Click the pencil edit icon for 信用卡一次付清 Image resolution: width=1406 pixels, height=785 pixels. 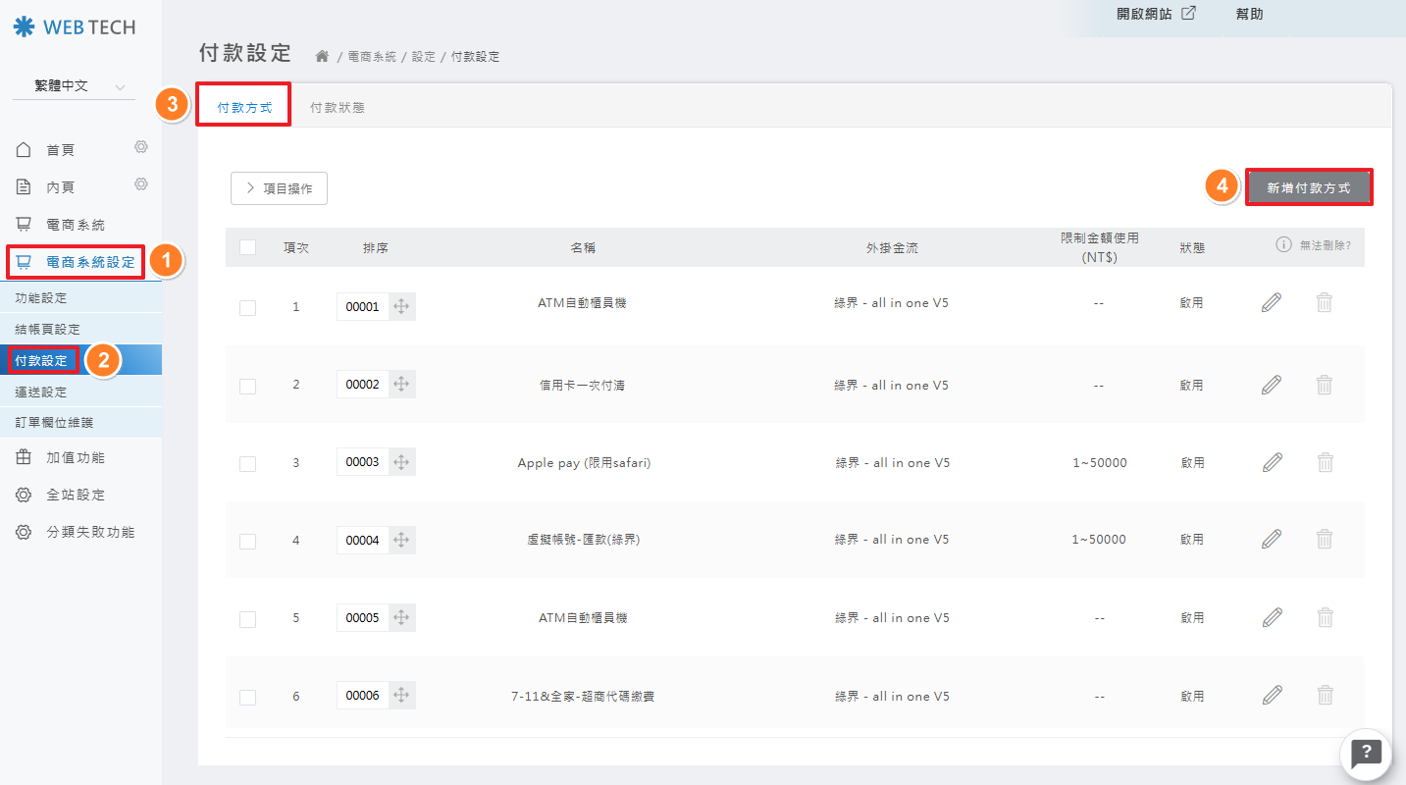point(1272,385)
